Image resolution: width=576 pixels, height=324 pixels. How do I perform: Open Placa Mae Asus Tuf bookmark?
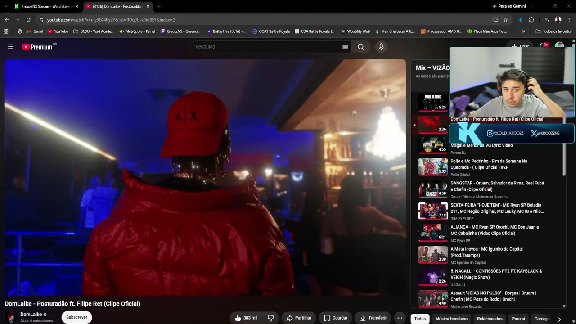(x=487, y=31)
